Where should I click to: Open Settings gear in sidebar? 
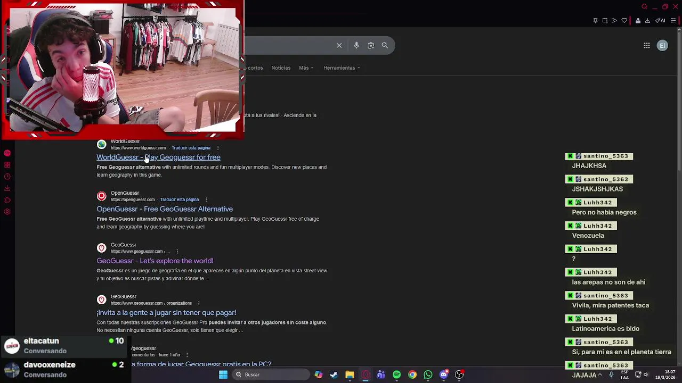[7, 212]
